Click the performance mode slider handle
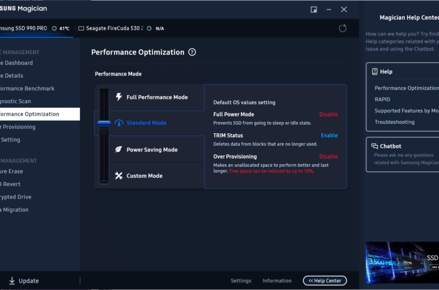Viewport: 439px width, 290px height. [x=104, y=123]
